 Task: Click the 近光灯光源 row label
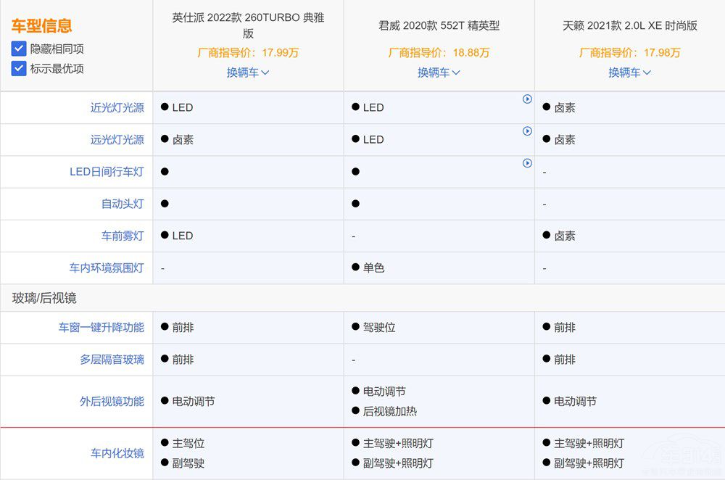point(117,107)
